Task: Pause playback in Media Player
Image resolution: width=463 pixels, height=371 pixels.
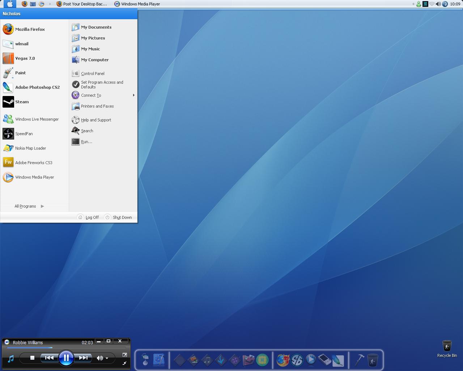Action: pyautogui.click(x=66, y=358)
